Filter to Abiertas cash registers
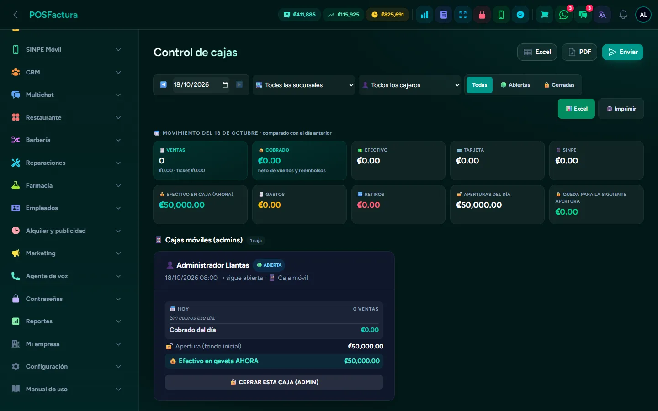Image resolution: width=658 pixels, height=411 pixels. pyautogui.click(x=515, y=85)
